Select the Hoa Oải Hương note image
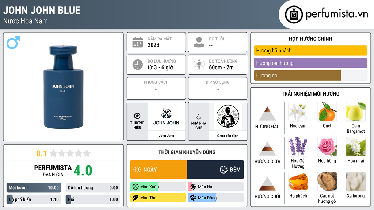The image size is (374, 210). pos(298,147)
